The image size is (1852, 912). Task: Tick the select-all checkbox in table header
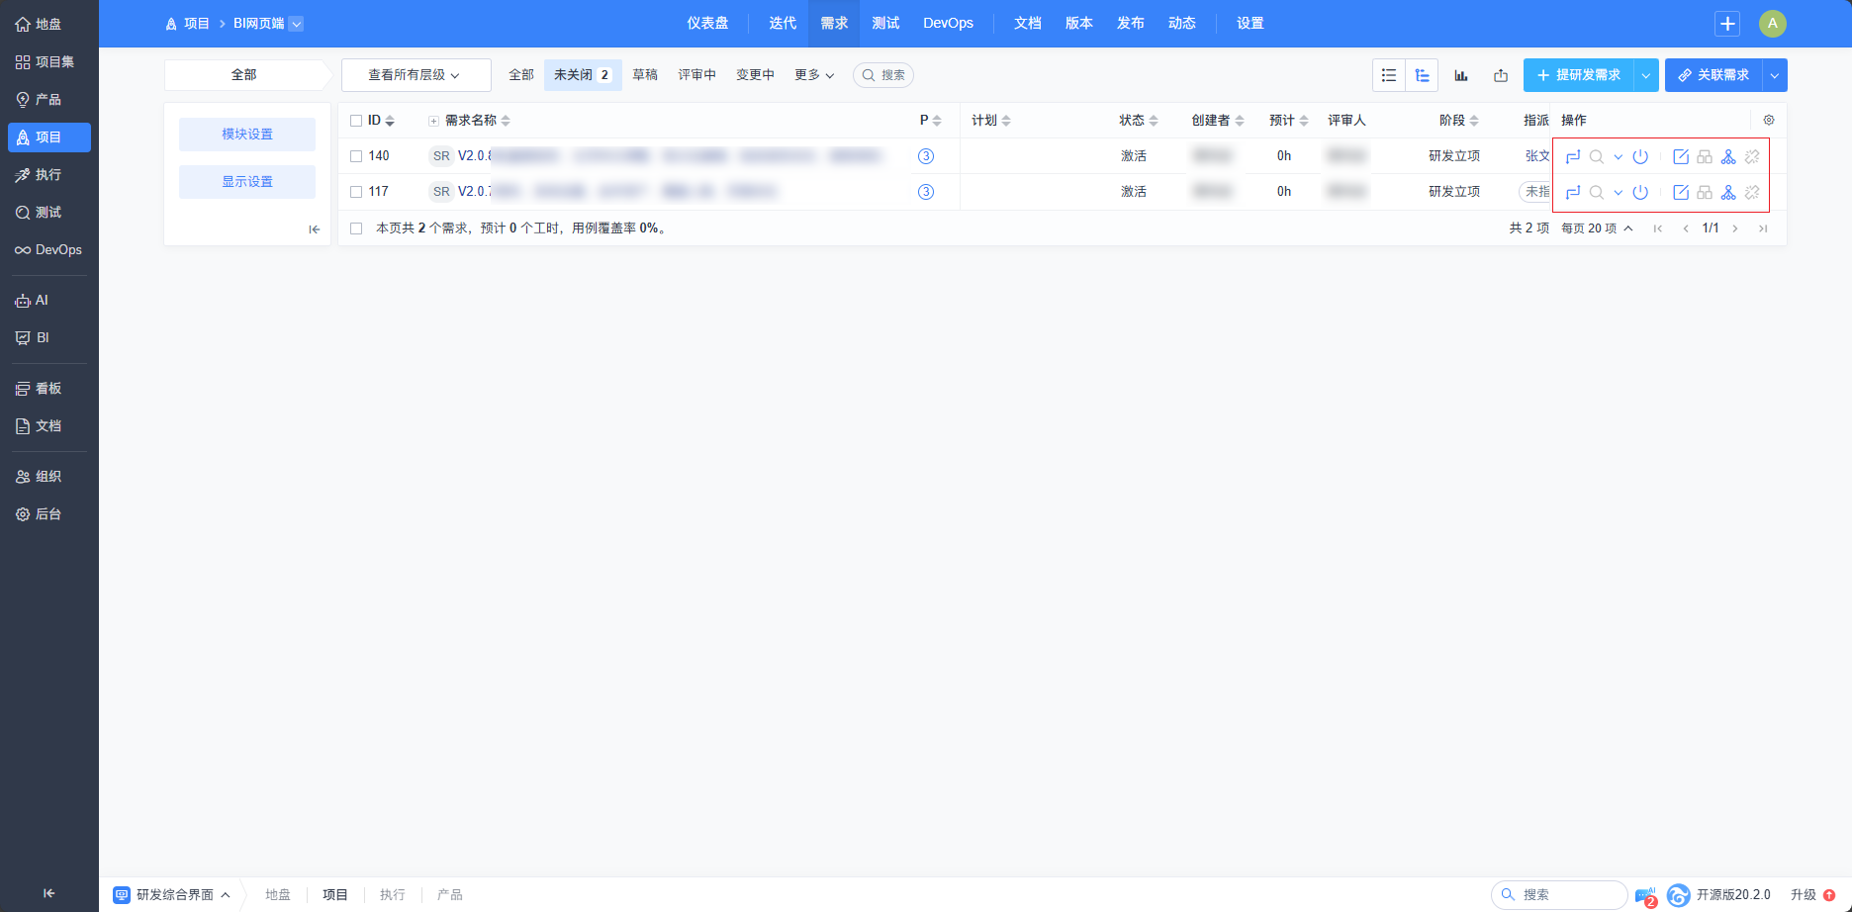tap(356, 121)
